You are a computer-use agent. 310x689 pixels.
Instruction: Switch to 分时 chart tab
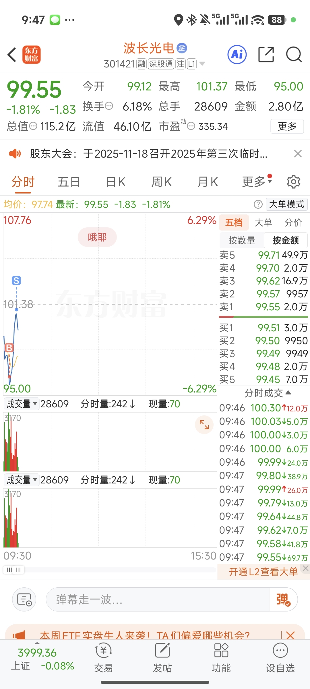click(x=23, y=182)
